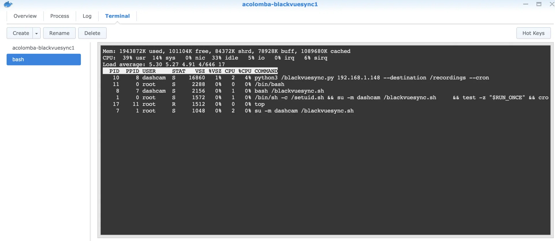Click the Docker whale icon

[x=8, y=4]
